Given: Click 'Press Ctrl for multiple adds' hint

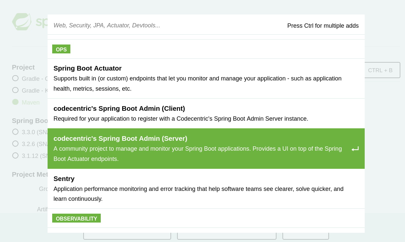Looking at the screenshot, I should coord(323,26).
